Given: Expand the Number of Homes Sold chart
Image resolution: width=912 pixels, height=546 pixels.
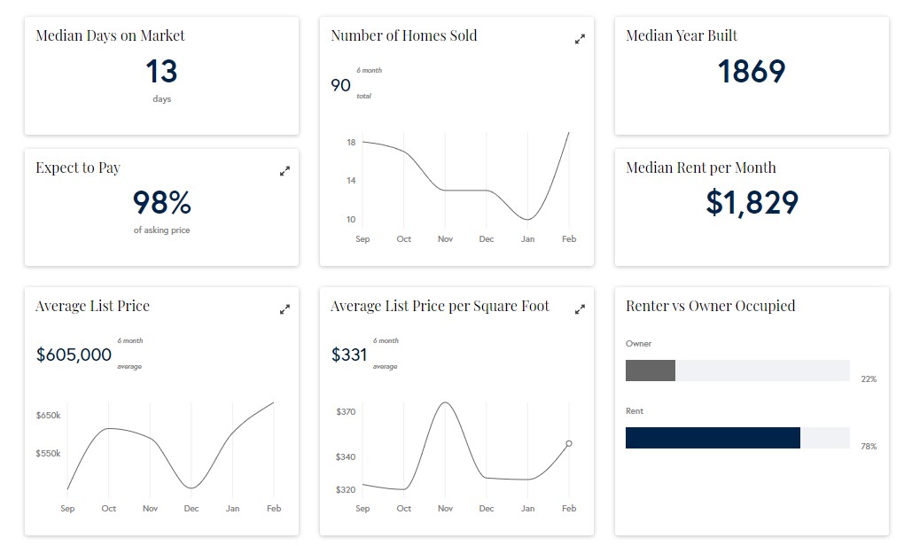Looking at the screenshot, I should pos(580,39).
